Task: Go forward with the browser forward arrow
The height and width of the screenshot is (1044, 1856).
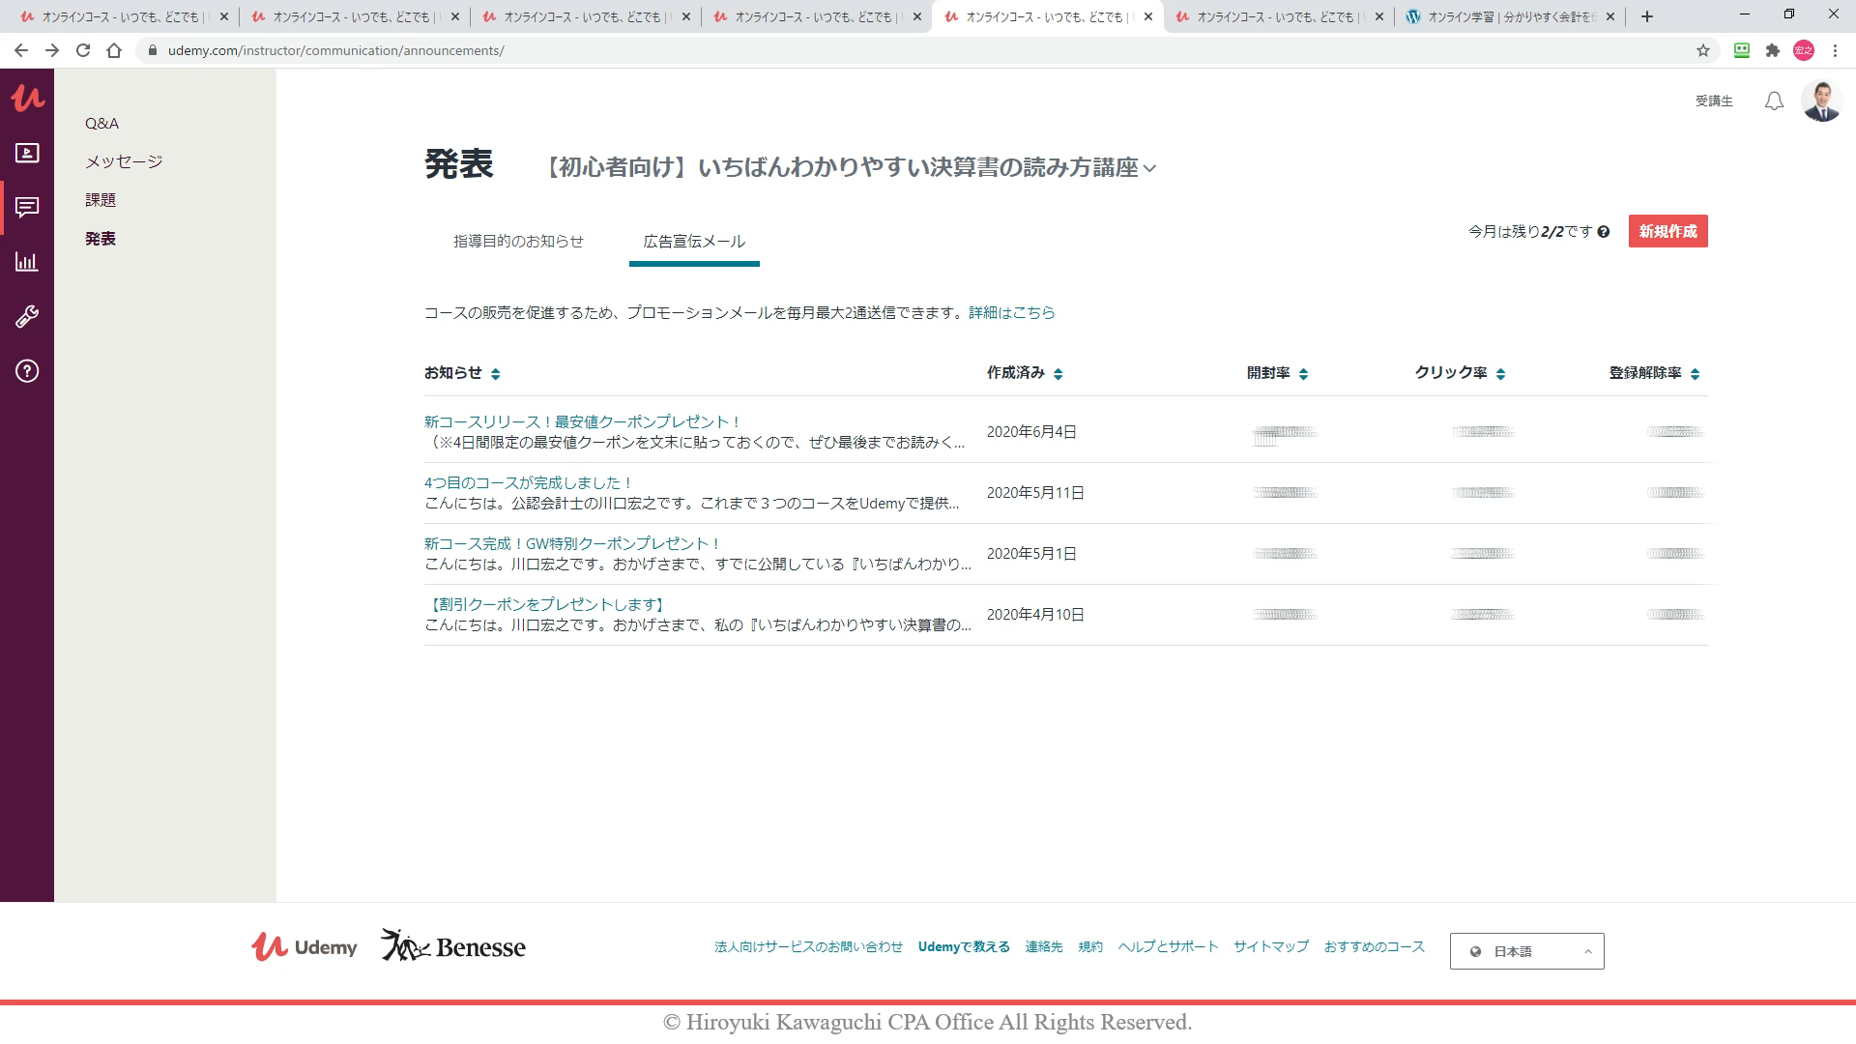Action: tap(52, 50)
